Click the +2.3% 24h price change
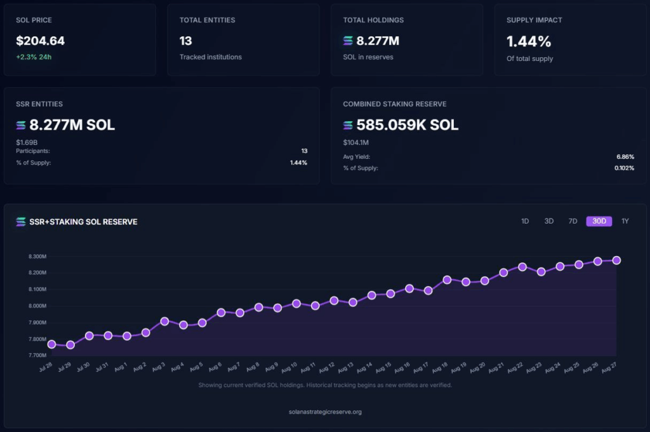Viewport: 650px width, 432px height. point(34,57)
